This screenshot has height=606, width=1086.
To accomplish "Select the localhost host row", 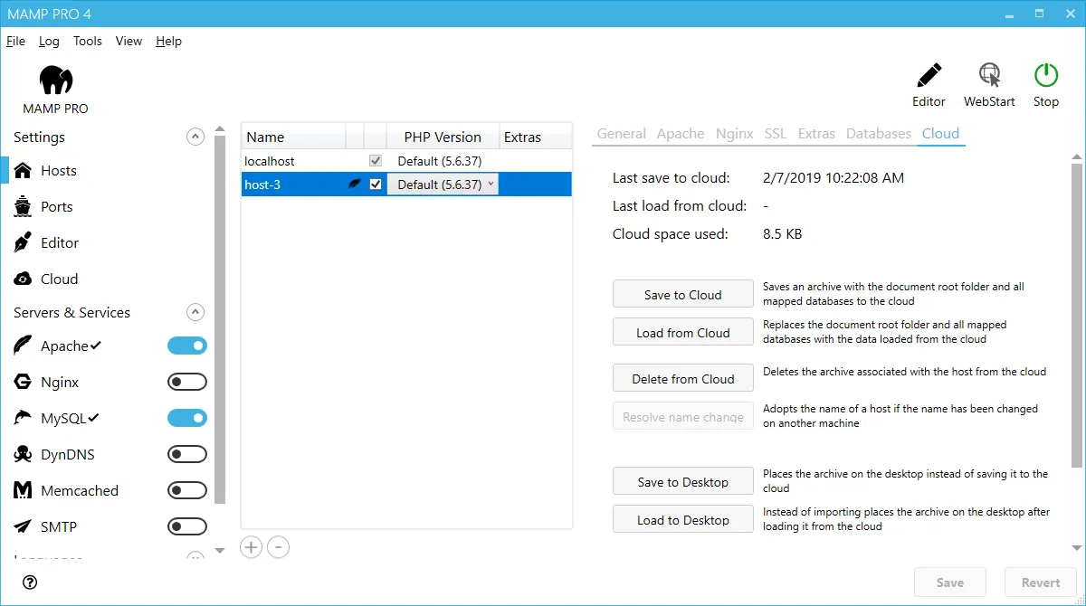I will 406,160.
